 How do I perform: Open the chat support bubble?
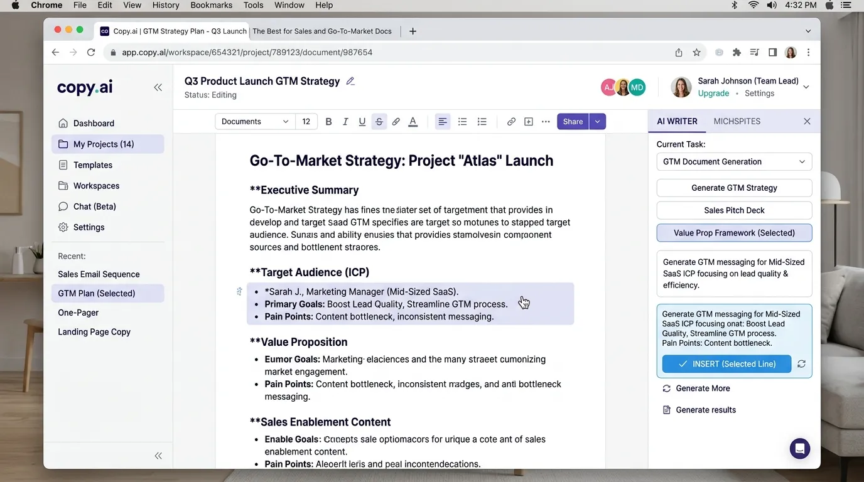click(x=800, y=449)
